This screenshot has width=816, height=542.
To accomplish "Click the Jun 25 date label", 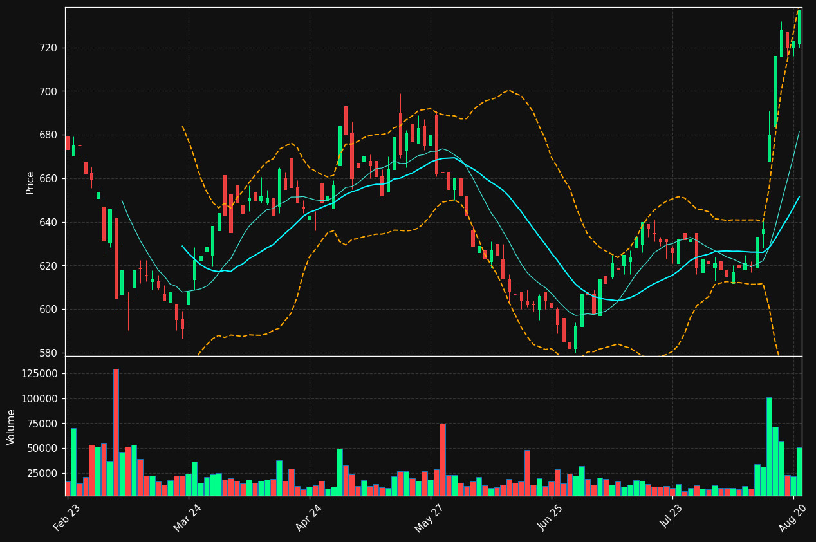I will point(552,518).
